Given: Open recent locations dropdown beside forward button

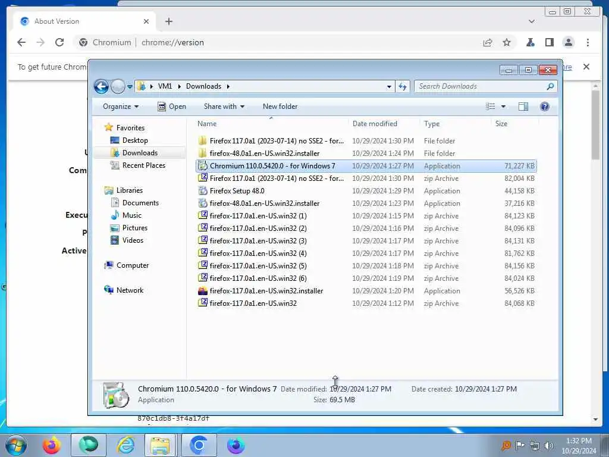Looking at the screenshot, I should tap(130, 87).
